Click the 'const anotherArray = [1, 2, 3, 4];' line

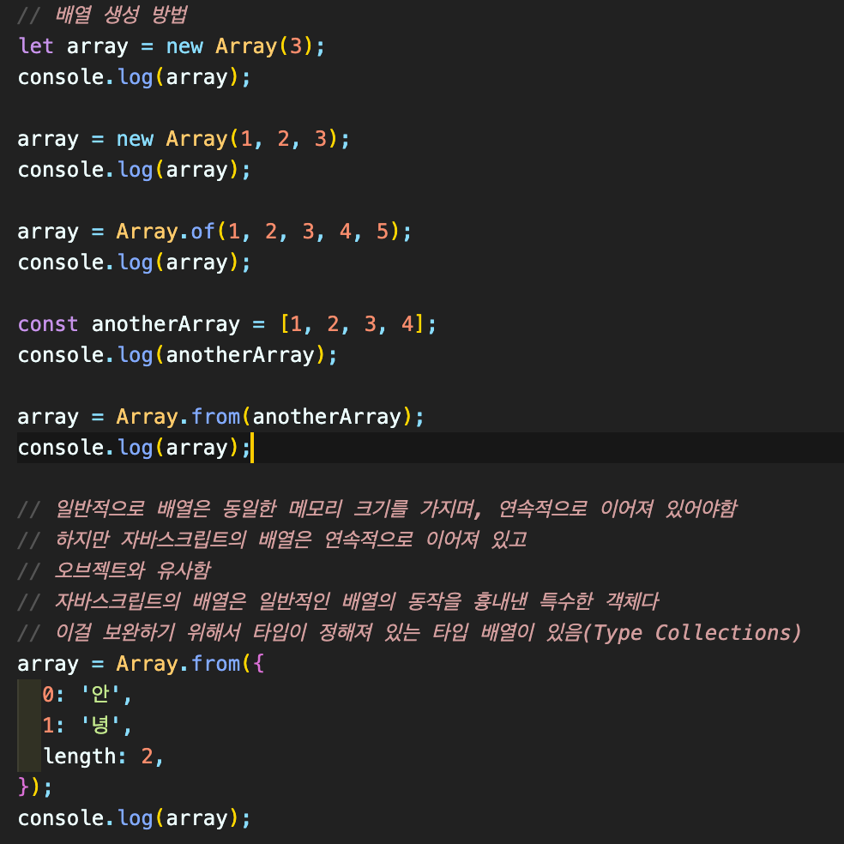click(226, 324)
